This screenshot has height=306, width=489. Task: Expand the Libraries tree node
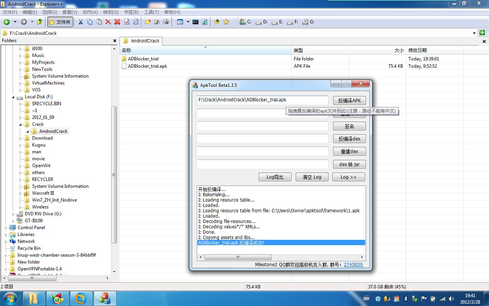[x=6, y=234]
